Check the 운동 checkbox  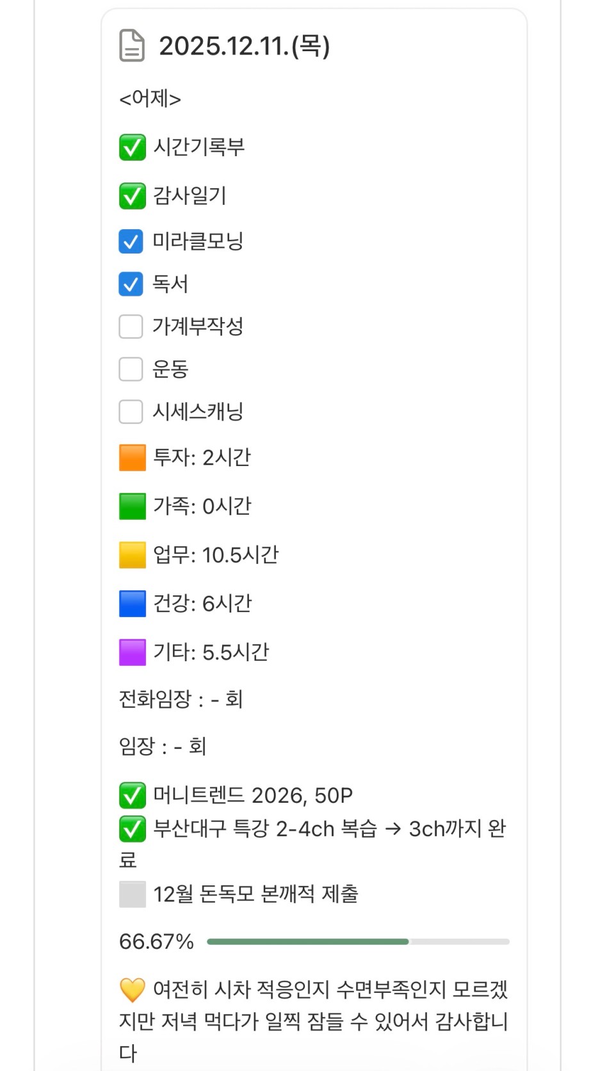click(x=131, y=369)
